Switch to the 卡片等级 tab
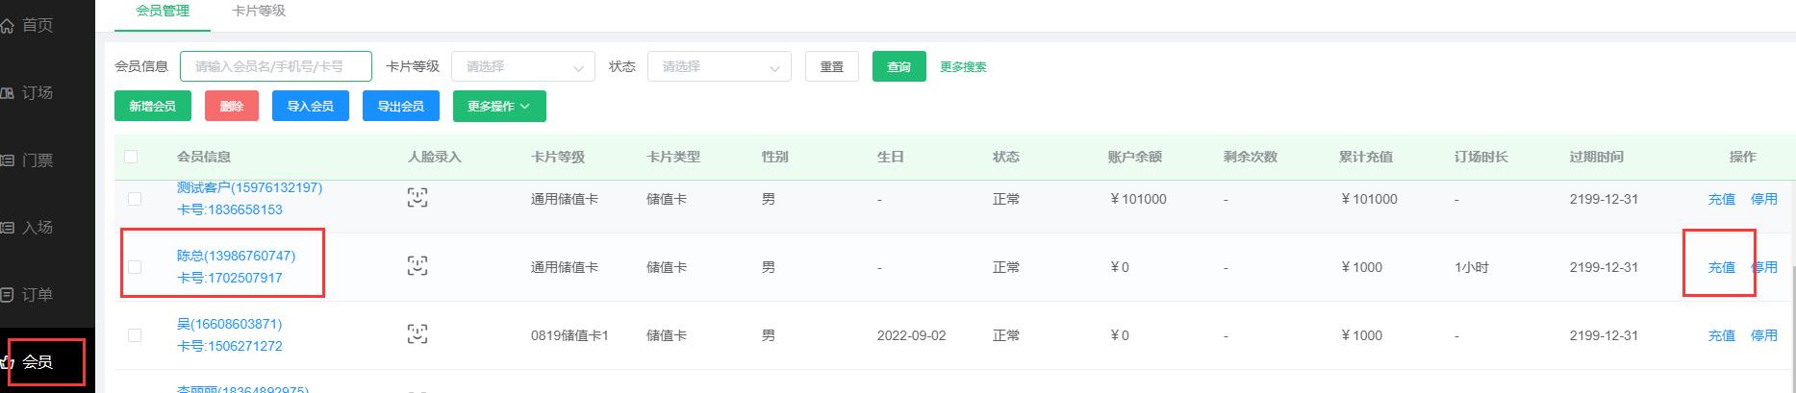This screenshot has height=393, width=1796. point(259,12)
